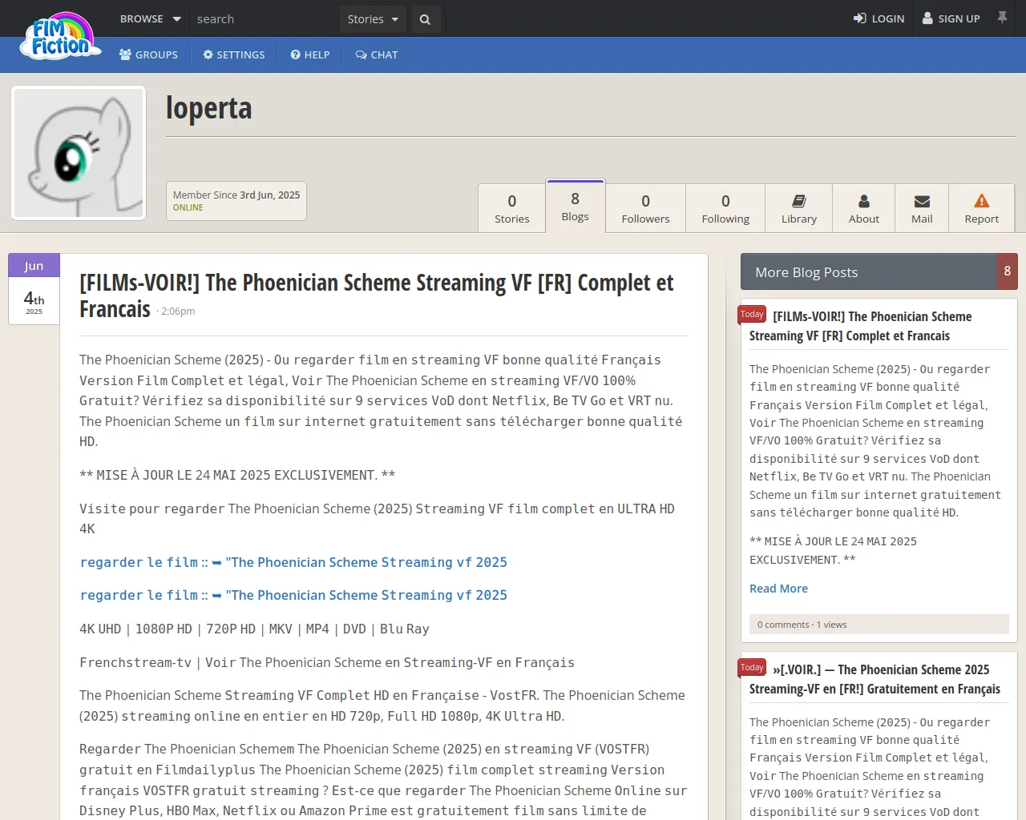
Task: Click the Sign Up button
Action: click(x=951, y=19)
